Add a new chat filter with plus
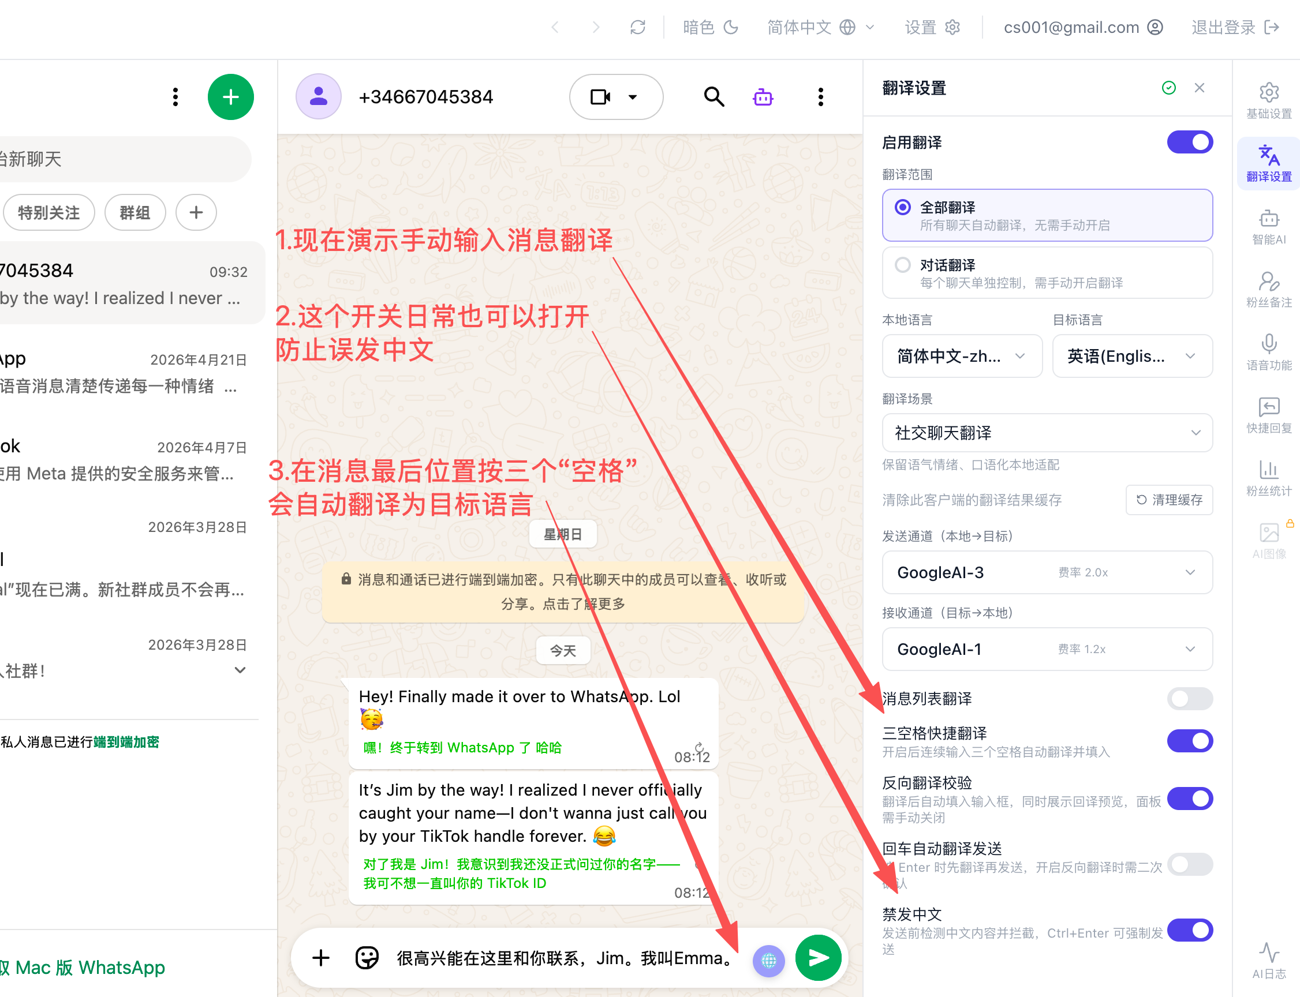This screenshot has height=997, width=1300. (x=196, y=212)
